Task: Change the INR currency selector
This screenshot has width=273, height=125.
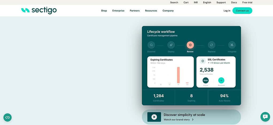Action: [x=196, y=2]
